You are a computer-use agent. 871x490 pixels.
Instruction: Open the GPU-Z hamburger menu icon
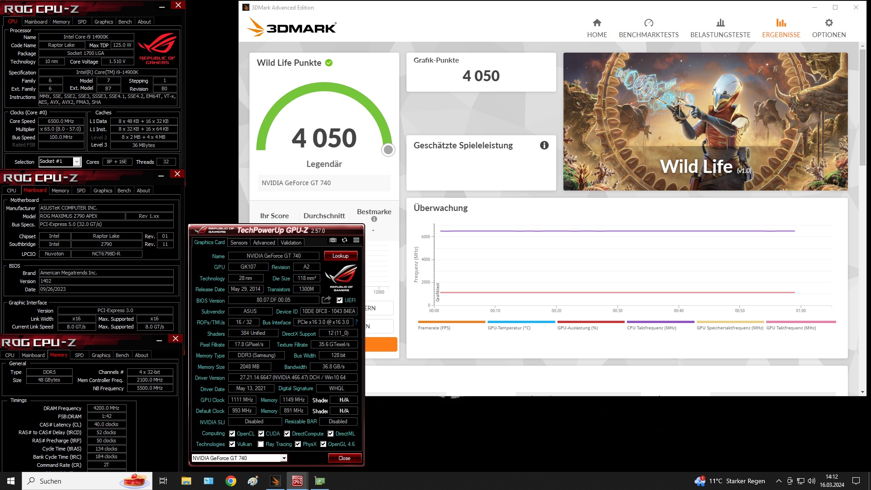click(x=357, y=240)
